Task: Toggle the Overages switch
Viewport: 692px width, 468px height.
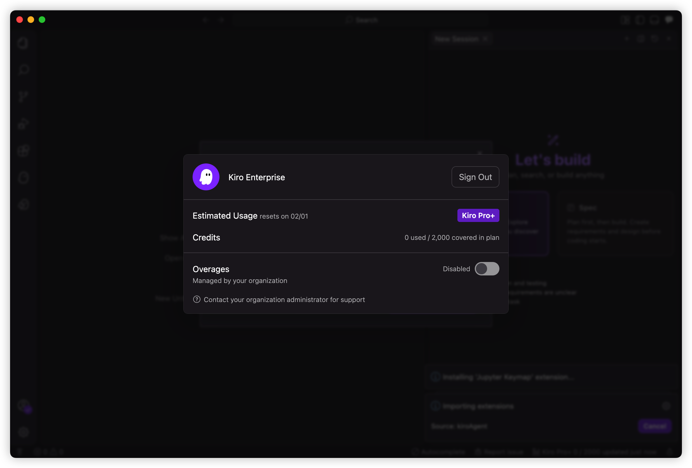Action: coord(487,268)
